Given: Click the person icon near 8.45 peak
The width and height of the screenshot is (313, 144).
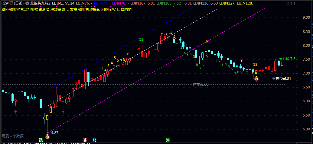Looking at the screenshot, I should pos(174,37).
